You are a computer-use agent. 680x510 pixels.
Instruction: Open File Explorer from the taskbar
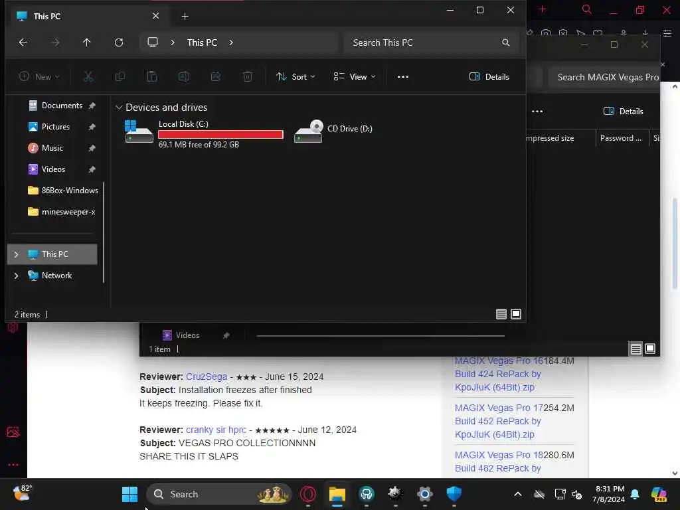click(x=337, y=494)
